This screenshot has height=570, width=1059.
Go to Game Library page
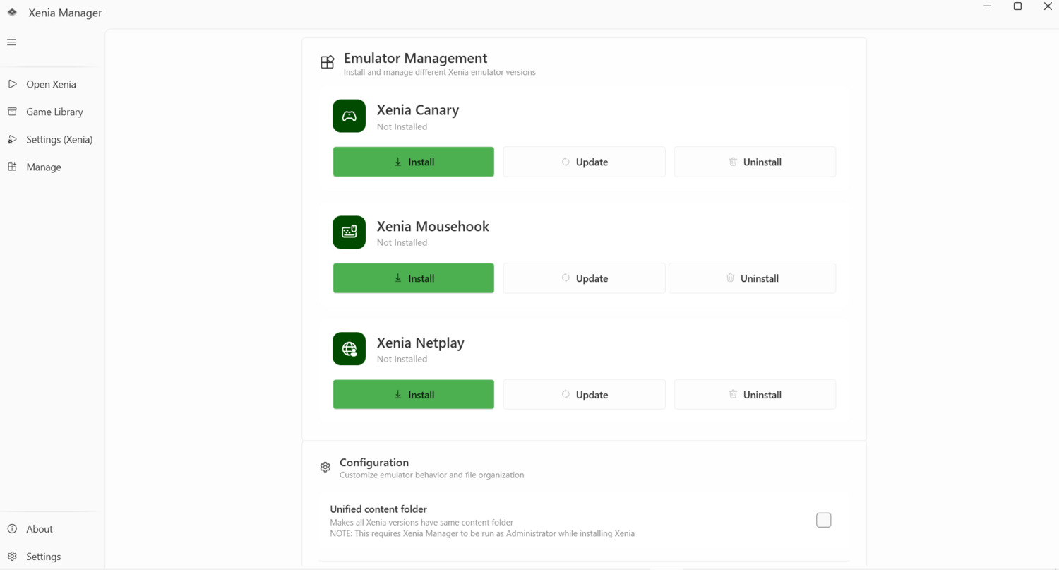point(54,112)
